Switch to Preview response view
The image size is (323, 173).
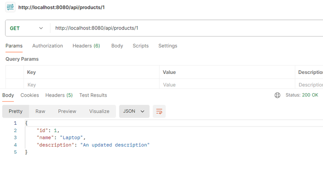click(x=67, y=111)
